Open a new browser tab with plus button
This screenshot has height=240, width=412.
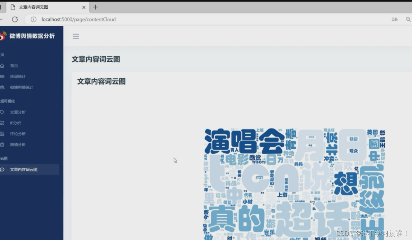click(x=95, y=7)
